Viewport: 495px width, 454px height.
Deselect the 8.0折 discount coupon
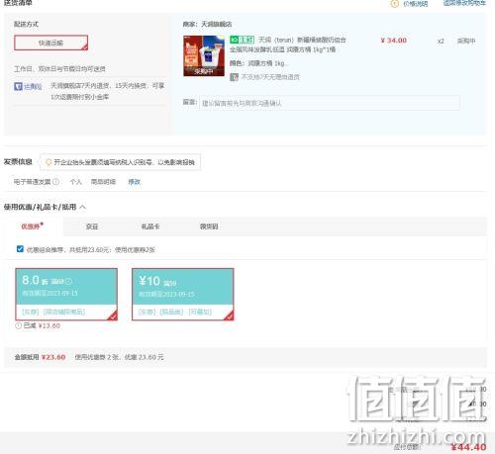click(x=66, y=294)
